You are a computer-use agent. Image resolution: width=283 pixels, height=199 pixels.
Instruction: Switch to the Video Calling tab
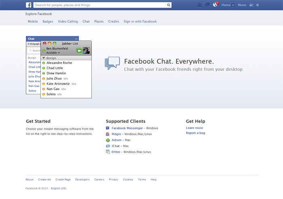click(68, 21)
